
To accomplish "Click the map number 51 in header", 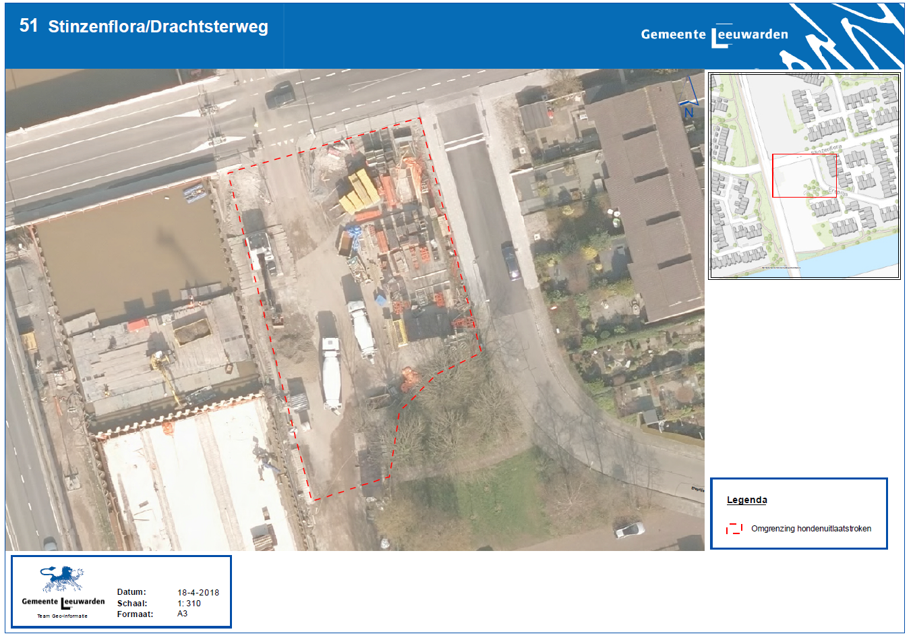I will [28, 26].
